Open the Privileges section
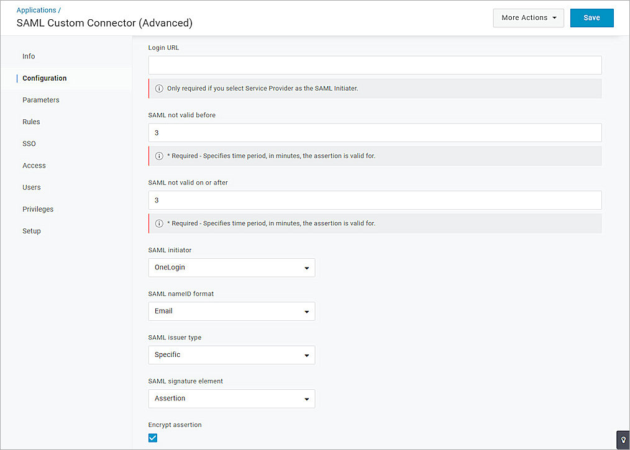Viewport: 630px width, 450px height. (38, 209)
